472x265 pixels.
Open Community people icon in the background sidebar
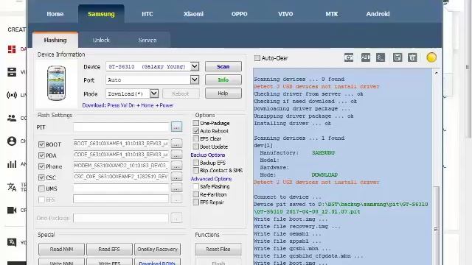pyautogui.click(x=12, y=118)
